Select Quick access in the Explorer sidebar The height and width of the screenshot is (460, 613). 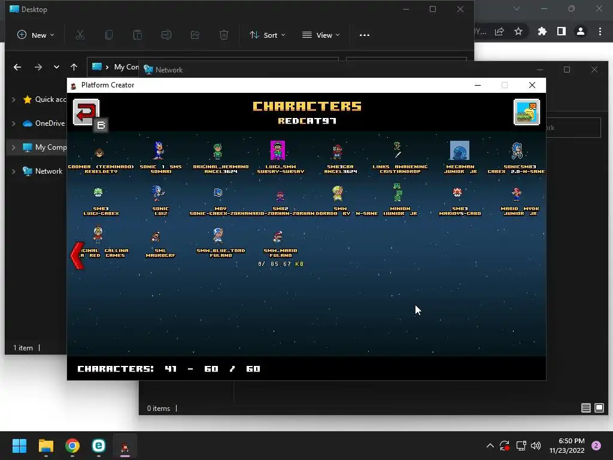[44, 99]
